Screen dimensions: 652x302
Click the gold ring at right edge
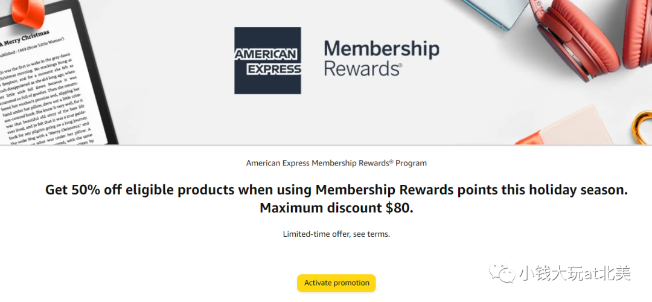(642, 127)
